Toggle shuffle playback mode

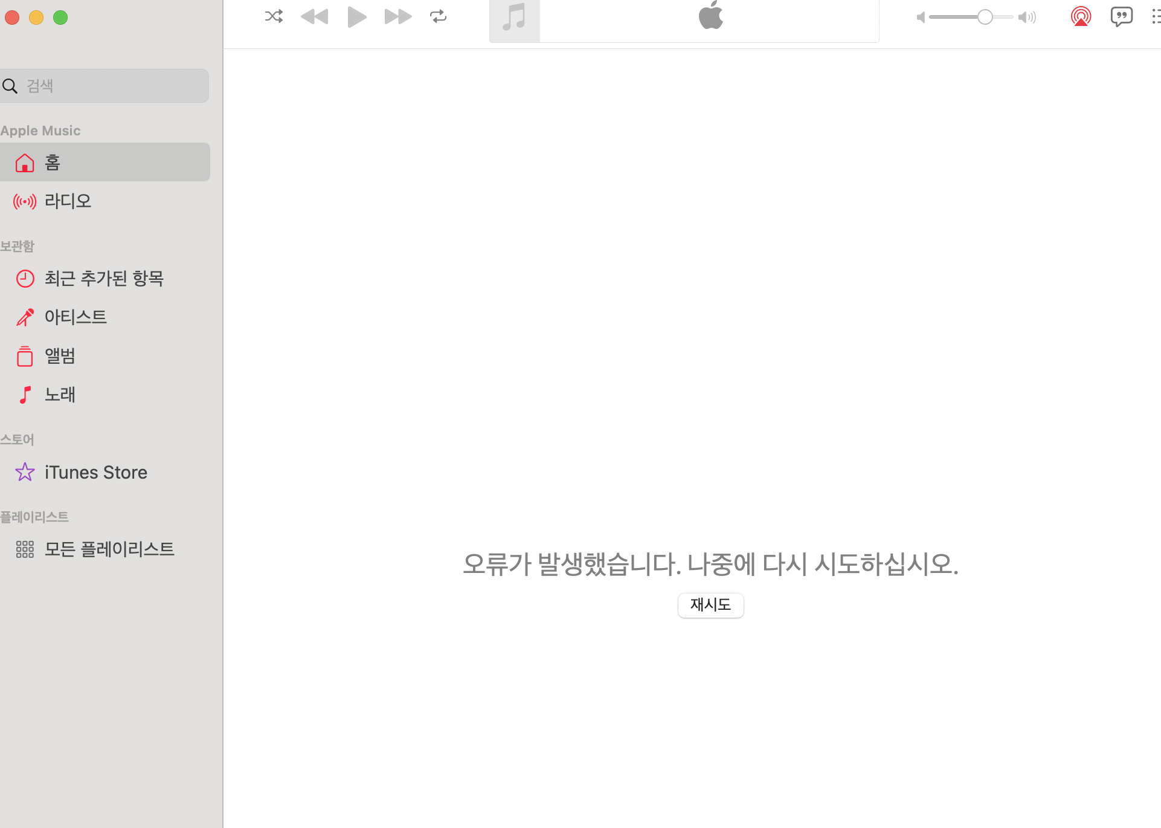pos(274,16)
